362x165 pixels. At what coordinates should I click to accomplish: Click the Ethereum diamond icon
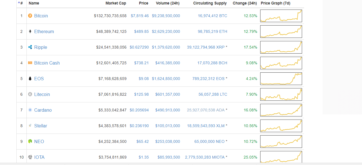coord(30,31)
